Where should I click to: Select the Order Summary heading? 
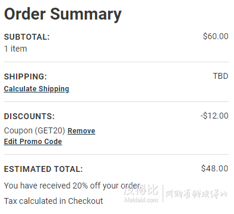[x=63, y=14]
